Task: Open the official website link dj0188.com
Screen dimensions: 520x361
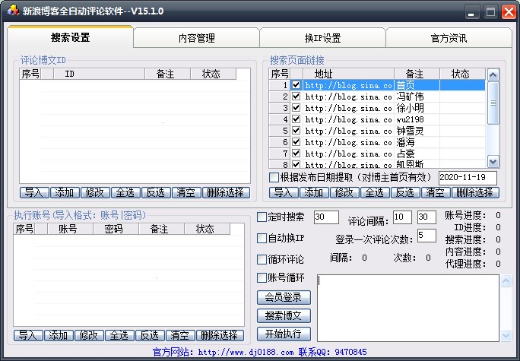Action: (x=246, y=352)
